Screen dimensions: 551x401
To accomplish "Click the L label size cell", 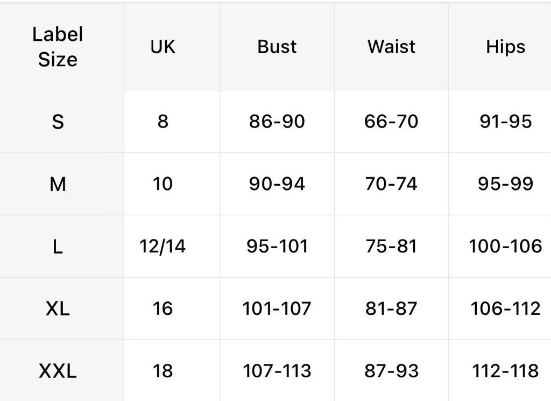I will [58, 247].
